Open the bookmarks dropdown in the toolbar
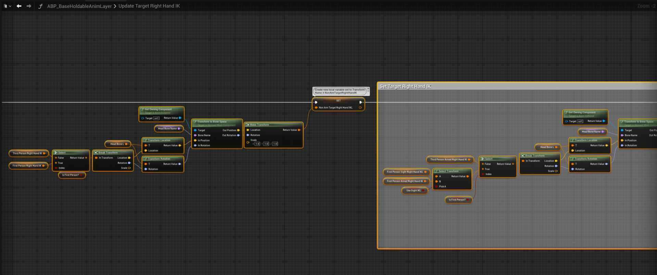The height and width of the screenshot is (275, 657). (7, 6)
